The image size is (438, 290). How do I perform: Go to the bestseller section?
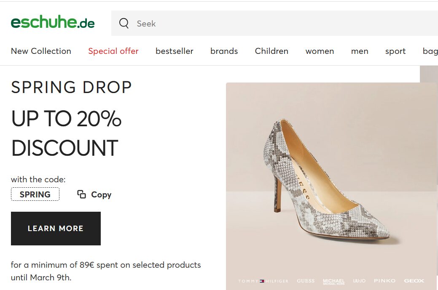pyautogui.click(x=174, y=51)
